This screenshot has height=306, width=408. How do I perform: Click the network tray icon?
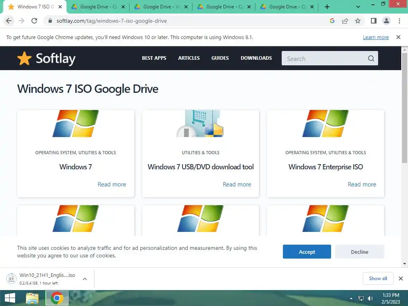[x=361, y=298]
